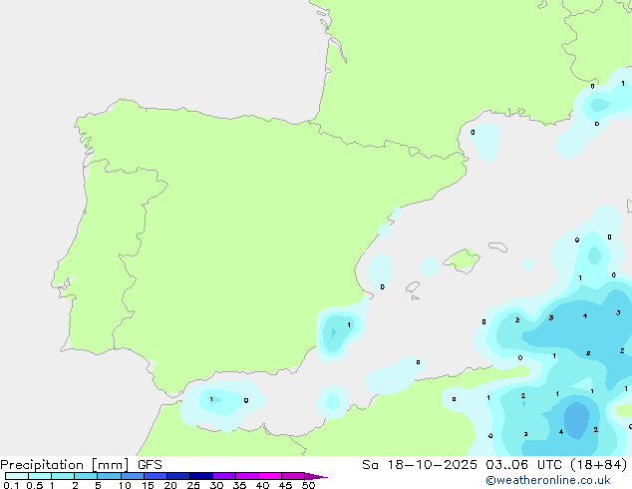Click the "40" legend scale label

click(262, 485)
